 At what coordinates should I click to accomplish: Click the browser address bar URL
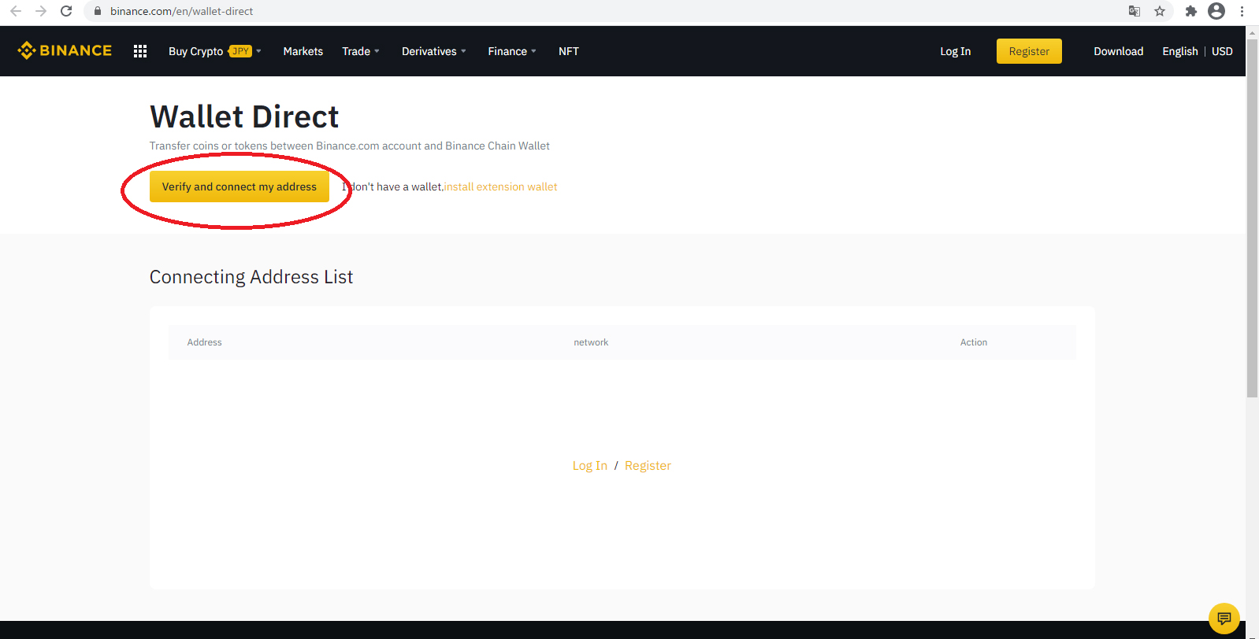pyautogui.click(x=182, y=11)
